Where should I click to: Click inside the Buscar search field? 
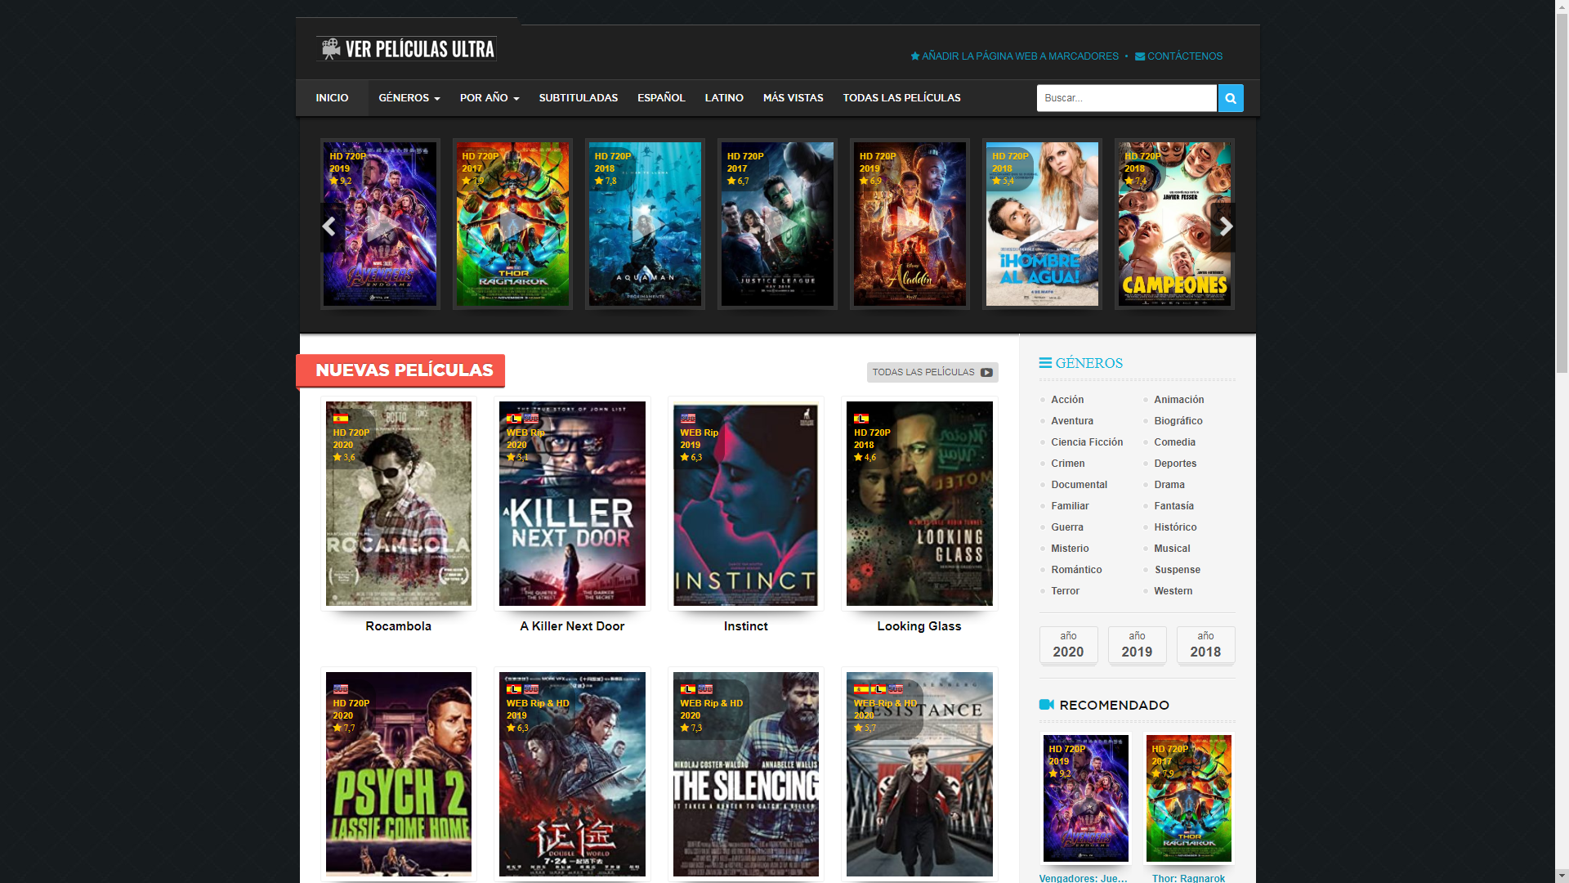pos(1126,97)
